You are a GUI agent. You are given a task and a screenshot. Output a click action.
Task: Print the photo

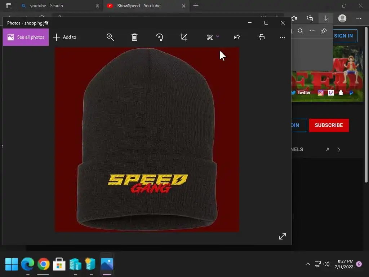(x=262, y=37)
